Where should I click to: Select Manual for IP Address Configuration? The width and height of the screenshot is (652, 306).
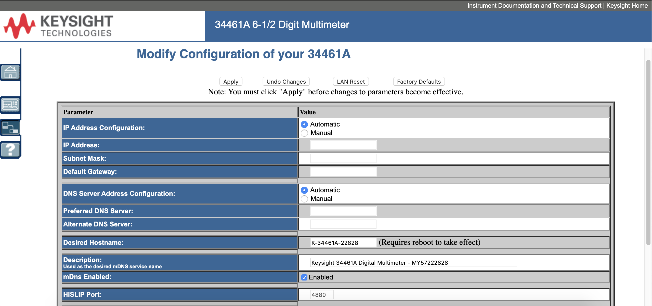(x=304, y=133)
